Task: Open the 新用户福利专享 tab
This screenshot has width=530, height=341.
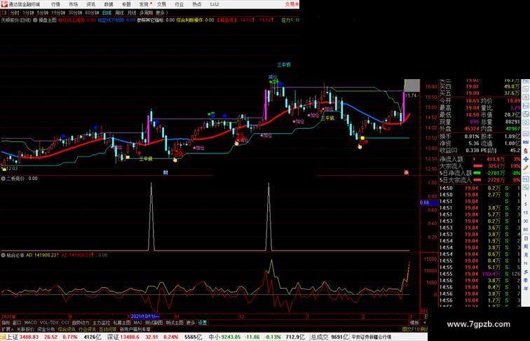Action: [x=135, y=329]
